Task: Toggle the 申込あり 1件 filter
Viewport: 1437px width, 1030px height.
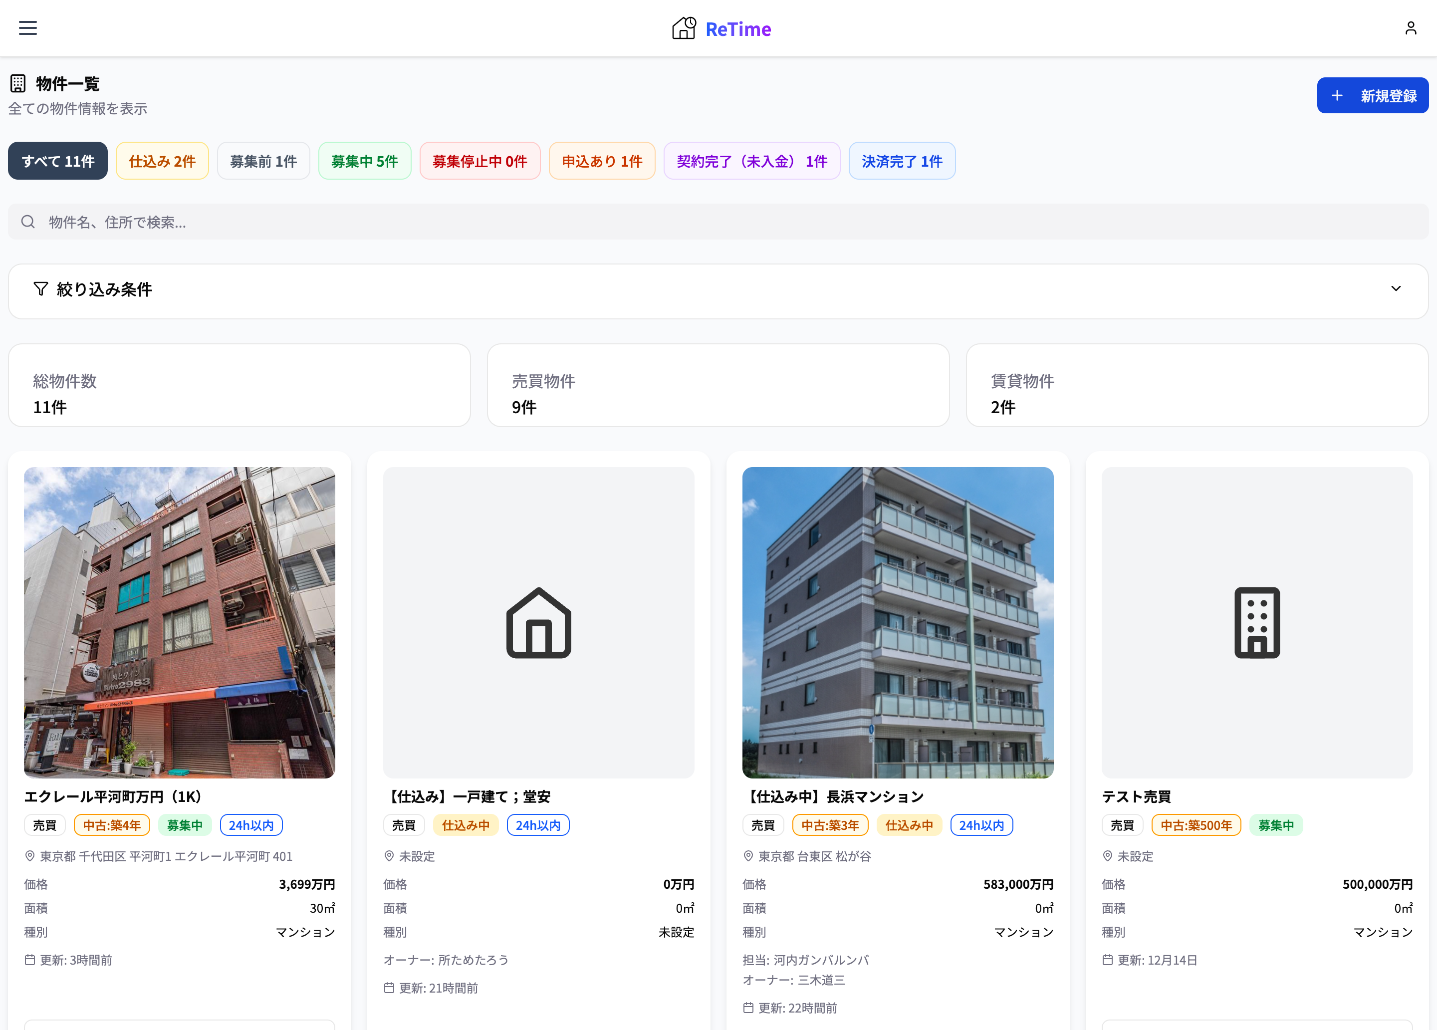Action: (602, 161)
